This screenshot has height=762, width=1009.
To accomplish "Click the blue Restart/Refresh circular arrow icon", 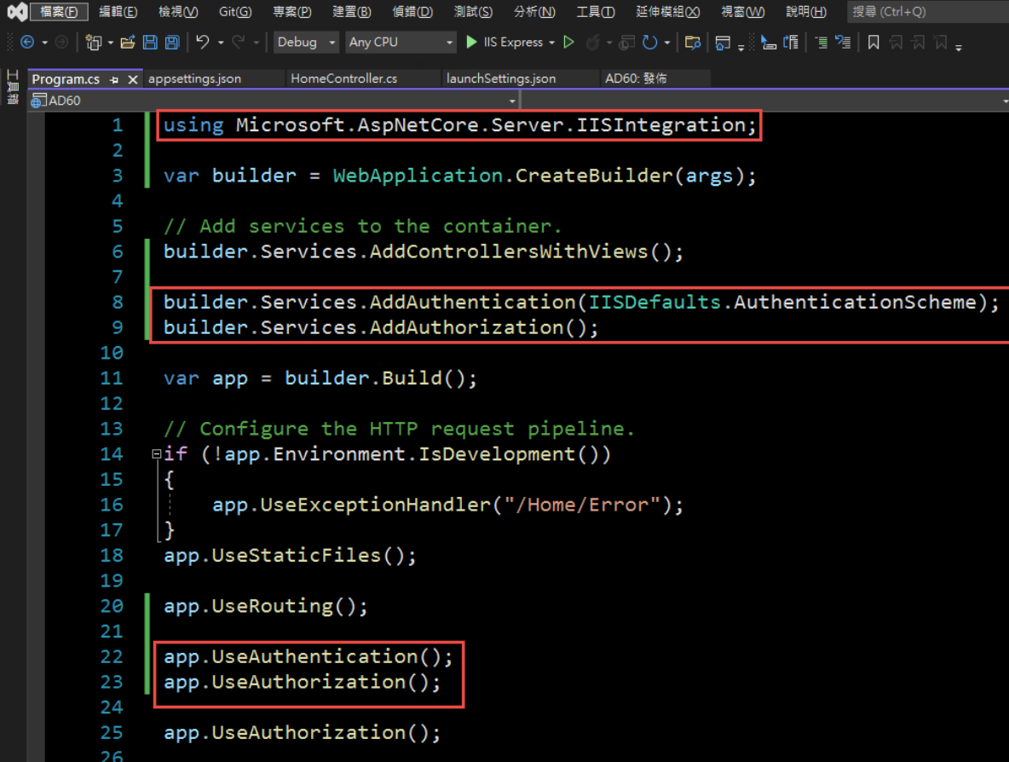I will point(650,43).
